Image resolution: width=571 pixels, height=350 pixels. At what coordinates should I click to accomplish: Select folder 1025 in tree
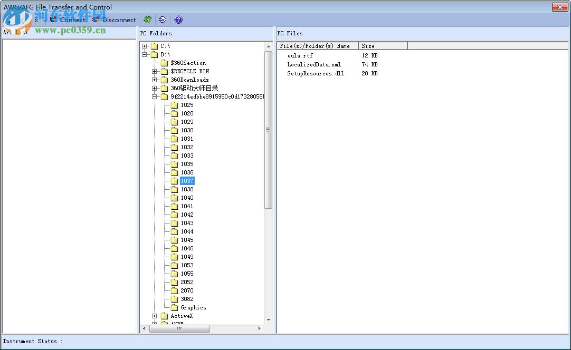pos(187,105)
